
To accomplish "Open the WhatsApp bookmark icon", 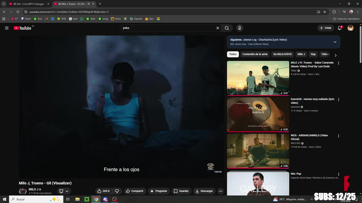I will [x=82, y=19].
